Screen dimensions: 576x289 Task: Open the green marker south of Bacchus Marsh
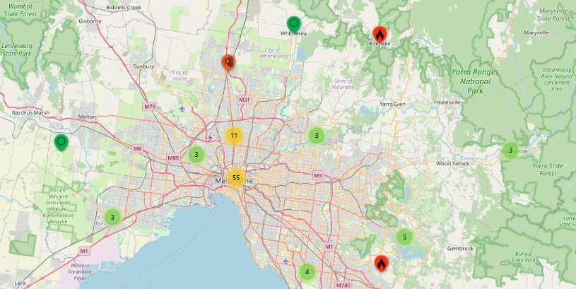pos(61,142)
